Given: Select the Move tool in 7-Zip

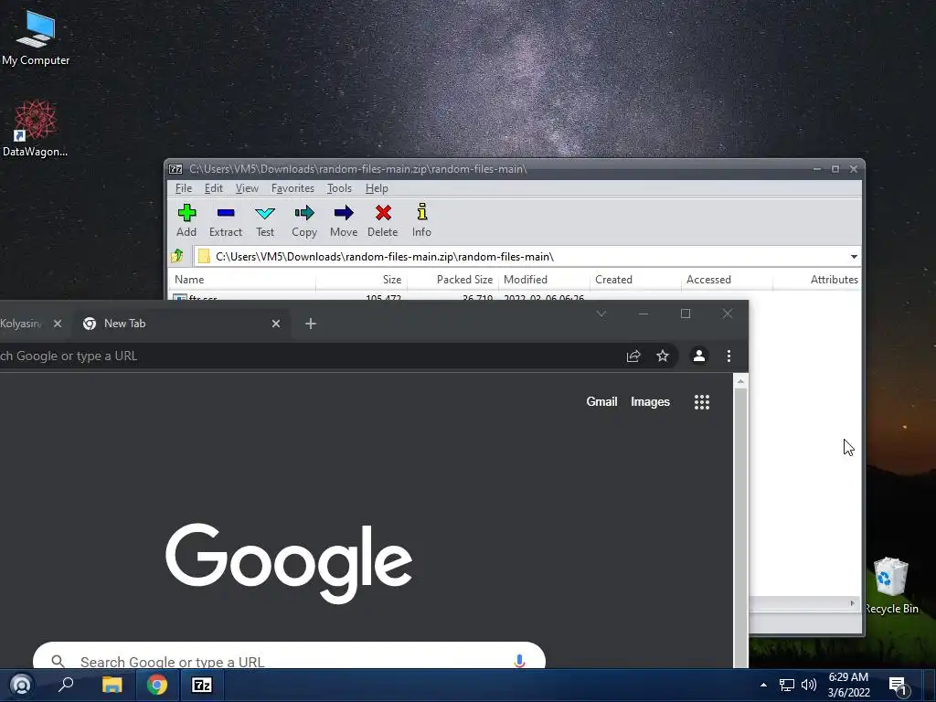Looking at the screenshot, I should [x=344, y=220].
